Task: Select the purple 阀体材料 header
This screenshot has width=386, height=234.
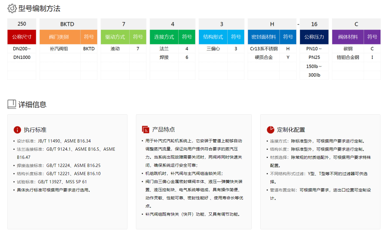Action: pos(348,37)
